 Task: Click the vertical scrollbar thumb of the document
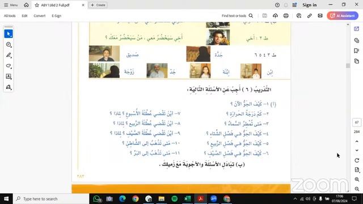pyautogui.click(x=348, y=66)
